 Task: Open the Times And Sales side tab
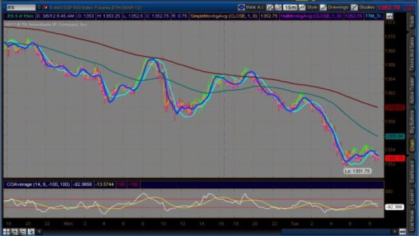point(412,53)
